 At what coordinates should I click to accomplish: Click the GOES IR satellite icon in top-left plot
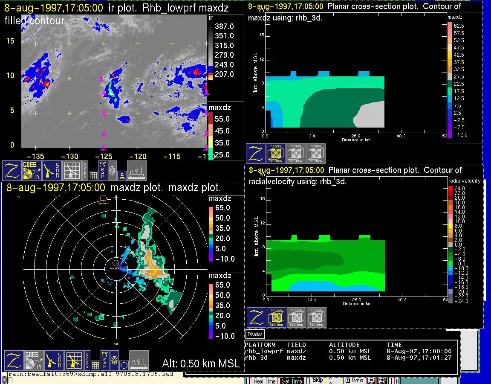click(x=32, y=171)
